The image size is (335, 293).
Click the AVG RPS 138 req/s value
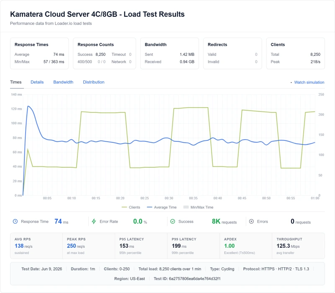[23, 246]
